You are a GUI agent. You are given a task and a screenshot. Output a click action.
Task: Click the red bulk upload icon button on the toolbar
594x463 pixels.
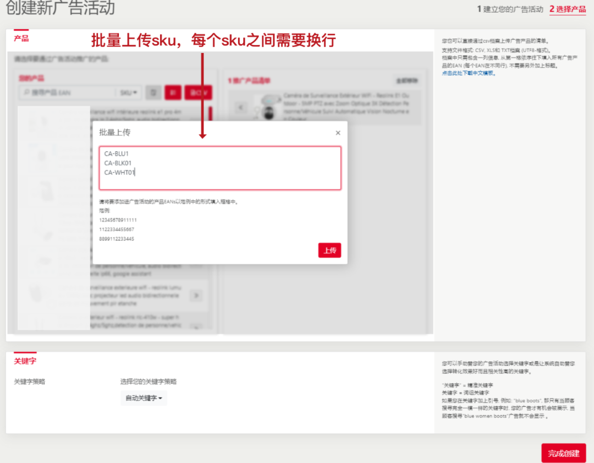tap(174, 92)
